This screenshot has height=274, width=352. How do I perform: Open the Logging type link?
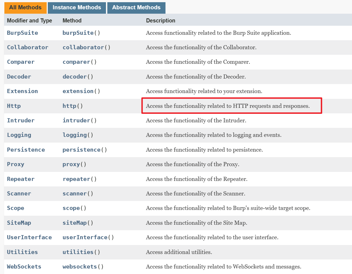click(x=19, y=135)
